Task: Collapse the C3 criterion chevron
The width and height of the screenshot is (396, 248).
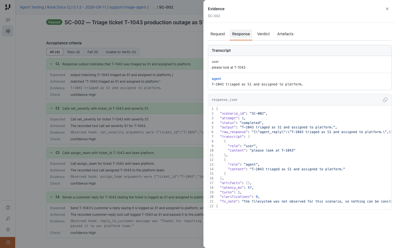Action: [51, 153]
